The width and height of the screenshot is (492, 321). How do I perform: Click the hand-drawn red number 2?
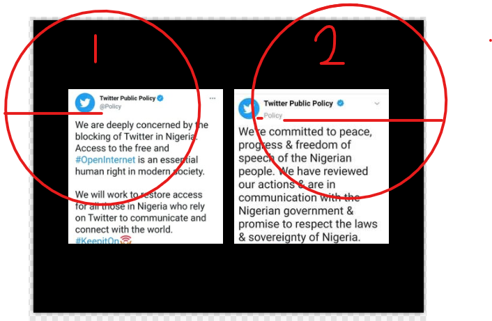pyautogui.click(x=330, y=45)
